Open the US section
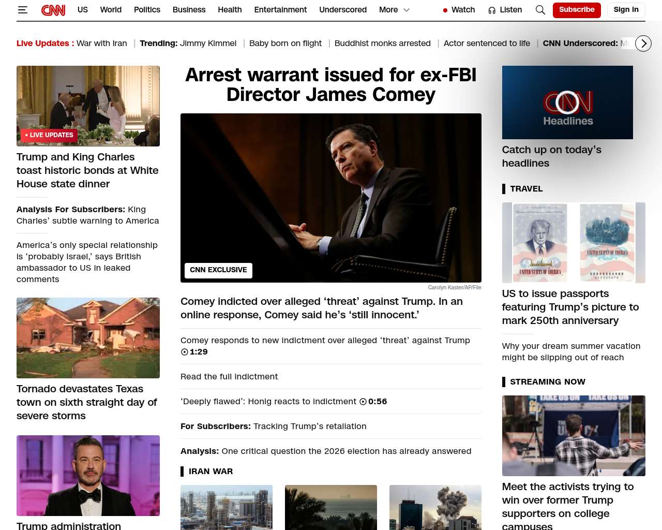 [x=83, y=10]
